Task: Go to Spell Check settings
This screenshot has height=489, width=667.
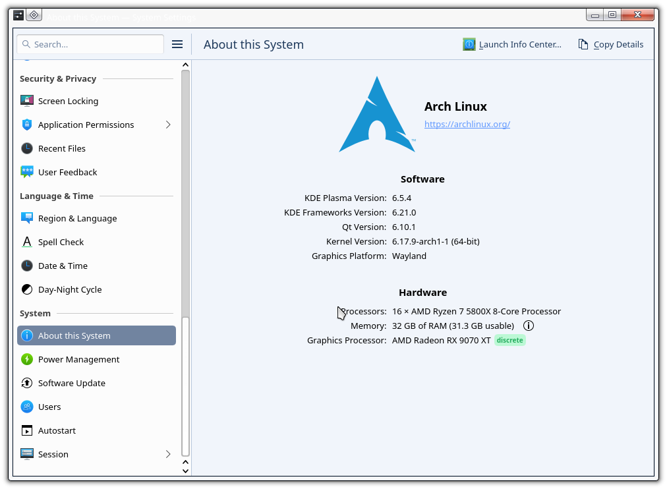Action: (x=97, y=242)
